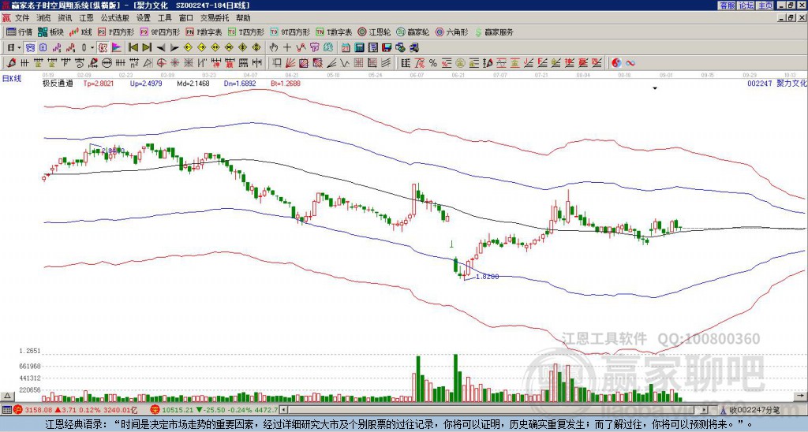808x432 pixels.
Task: Open the 主页 homepage link
Action: [765, 6]
